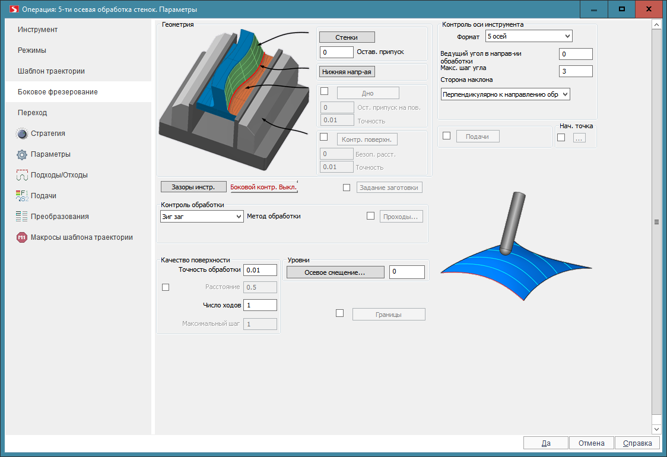Open the Параметры page
The width and height of the screenshot is (667, 457).
[78, 154]
